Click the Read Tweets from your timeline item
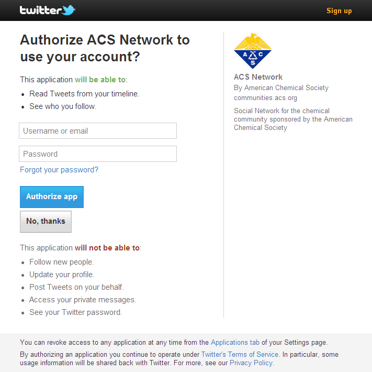The image size is (372, 372). click(x=84, y=94)
